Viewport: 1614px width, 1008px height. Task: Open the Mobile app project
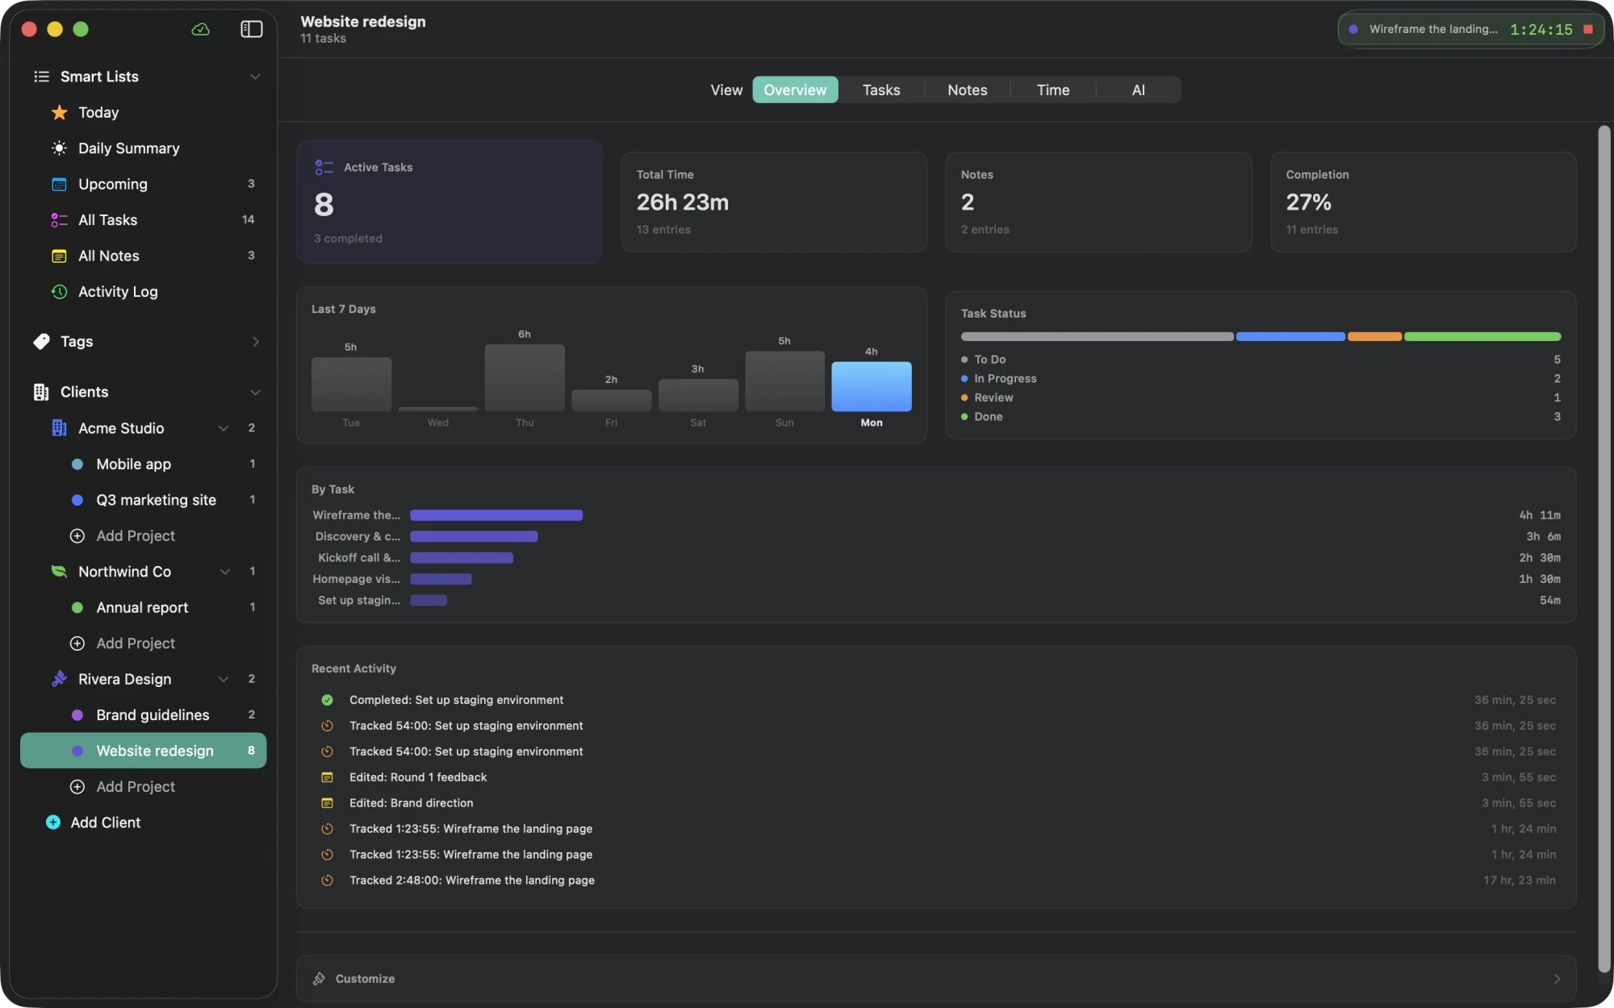click(144, 464)
